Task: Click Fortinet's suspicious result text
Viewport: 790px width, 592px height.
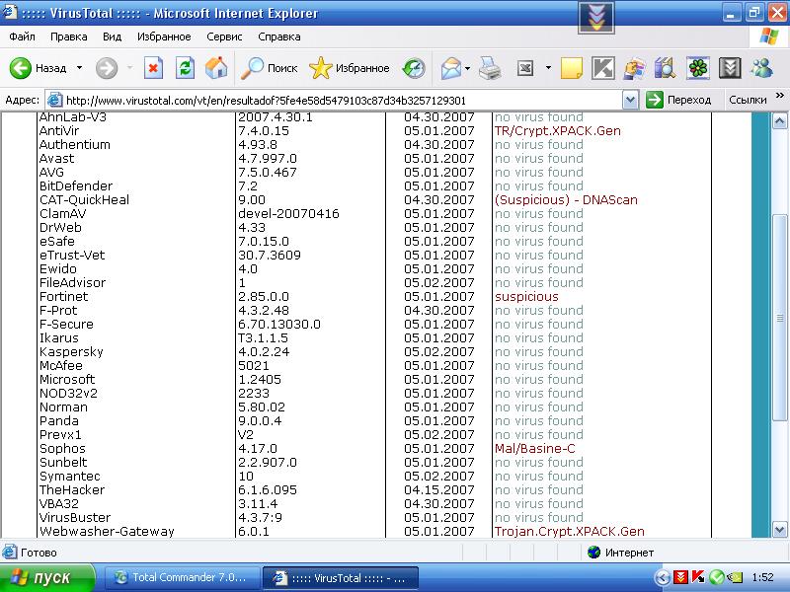Action: 526,297
